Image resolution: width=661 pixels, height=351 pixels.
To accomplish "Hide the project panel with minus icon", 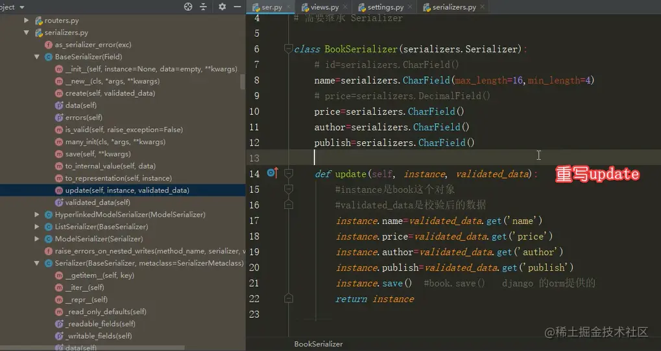I will pyautogui.click(x=237, y=6).
